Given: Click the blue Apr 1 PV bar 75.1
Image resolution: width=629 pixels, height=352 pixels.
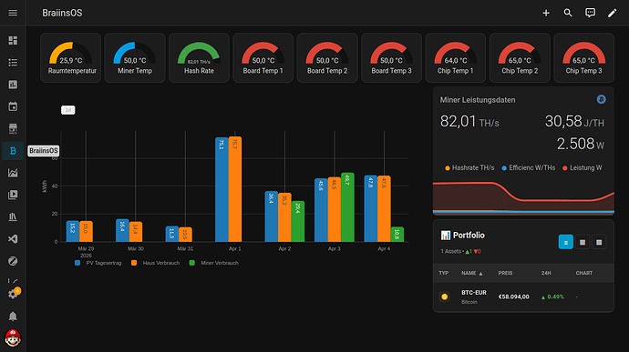Looking at the screenshot, I should [x=222, y=189].
